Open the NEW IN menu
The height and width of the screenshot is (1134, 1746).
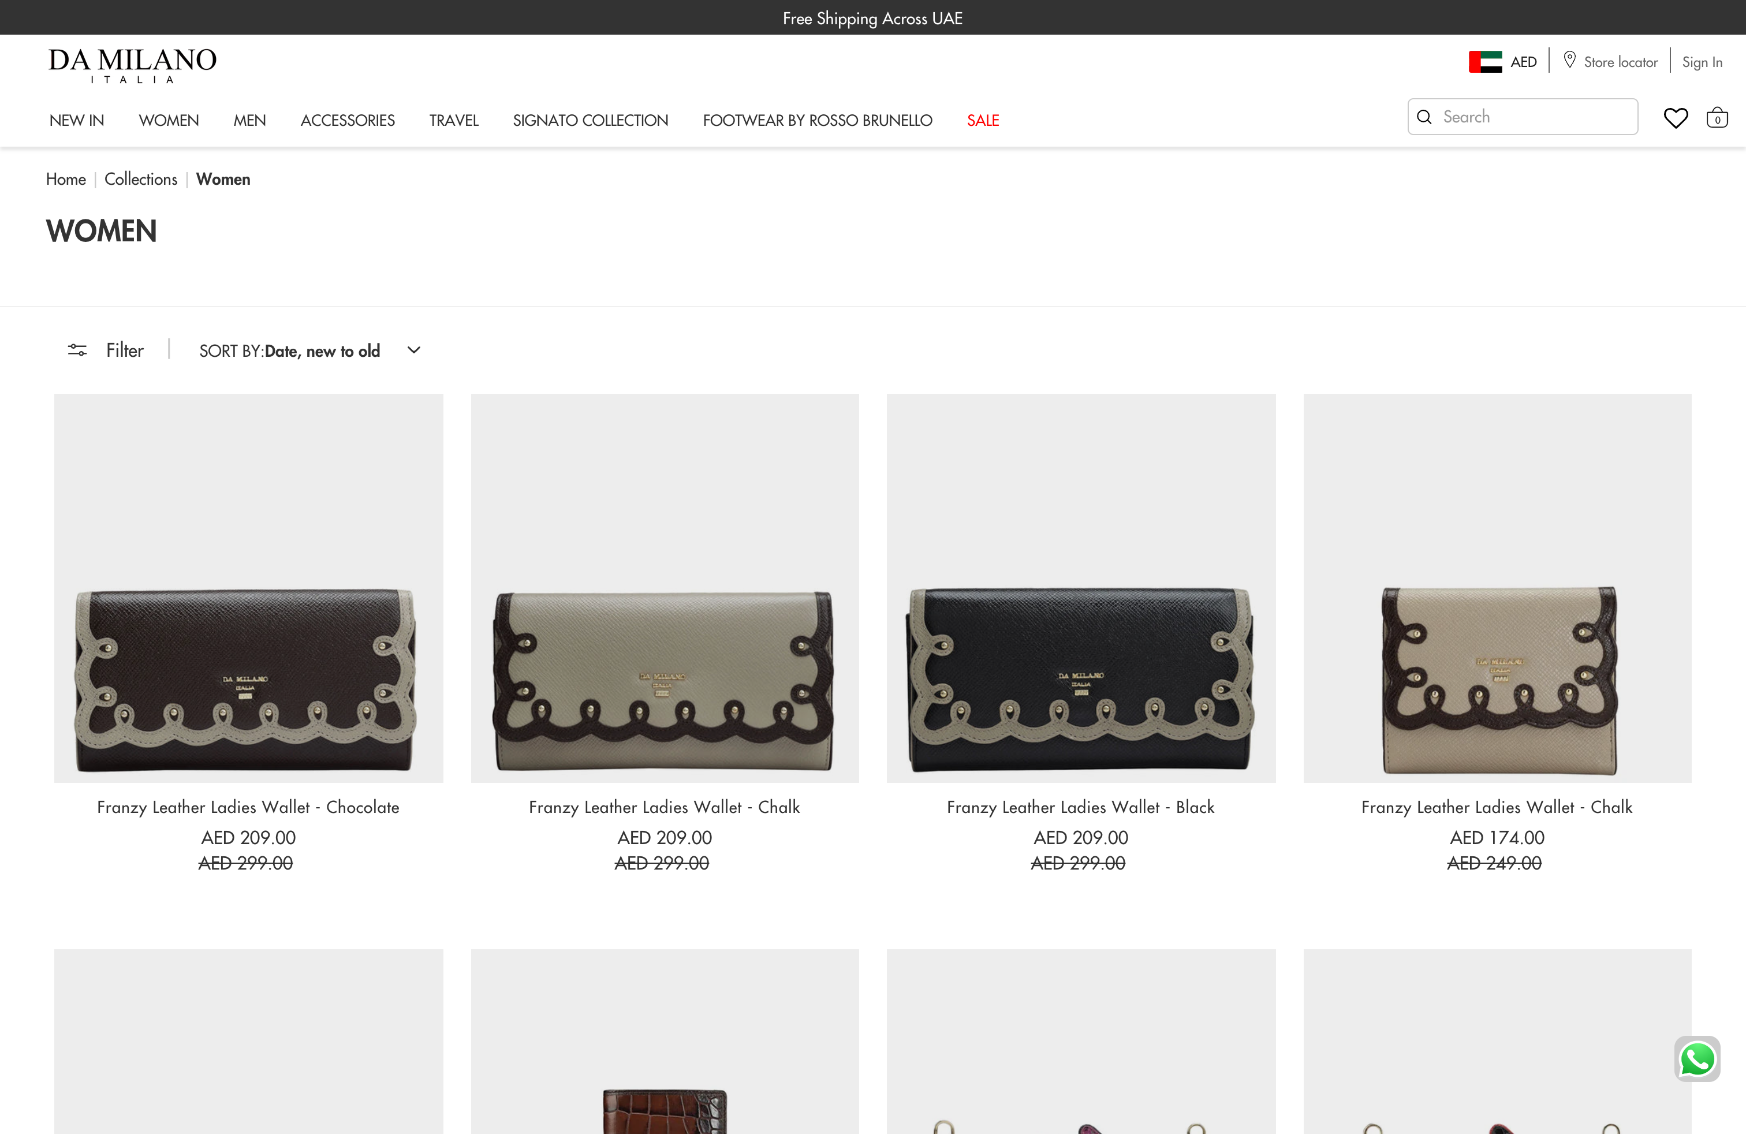pyautogui.click(x=77, y=120)
